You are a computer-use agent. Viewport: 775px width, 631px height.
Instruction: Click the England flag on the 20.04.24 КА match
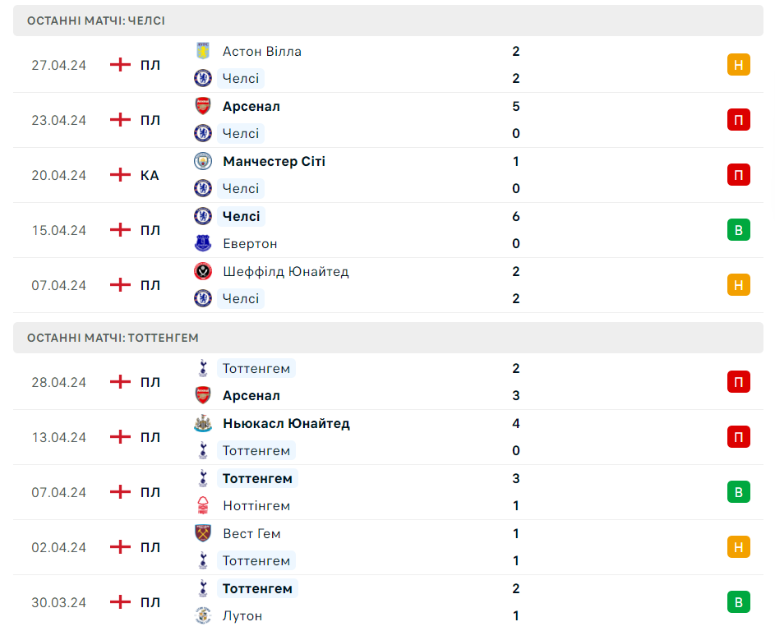[120, 175]
